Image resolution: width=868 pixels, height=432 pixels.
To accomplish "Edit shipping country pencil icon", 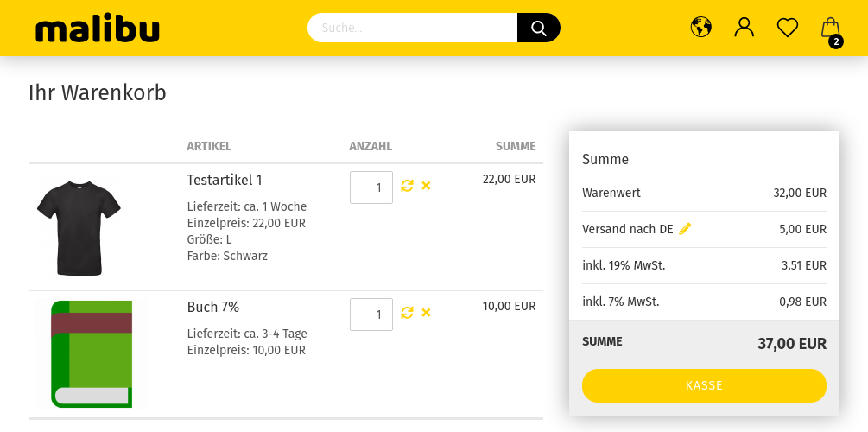I will pos(685,229).
